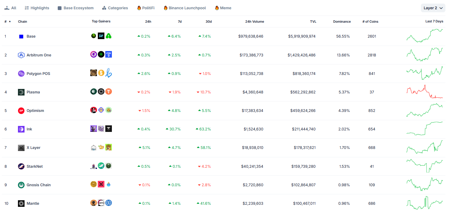Open the Arbitrum One chain link
The image size is (449, 211).
[x=39, y=55]
